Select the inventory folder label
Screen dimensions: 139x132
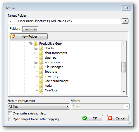(x=52, y=76)
